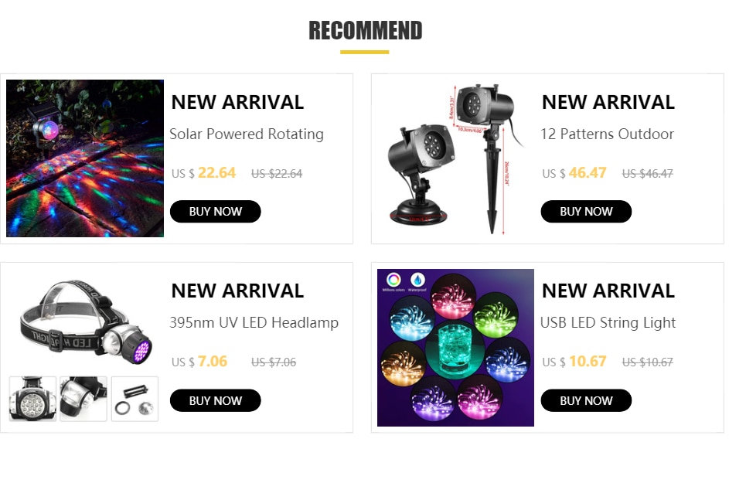Image resolution: width=729 pixels, height=483 pixels.
Task: Open the UV headlamp main product image
Action: click(84, 321)
